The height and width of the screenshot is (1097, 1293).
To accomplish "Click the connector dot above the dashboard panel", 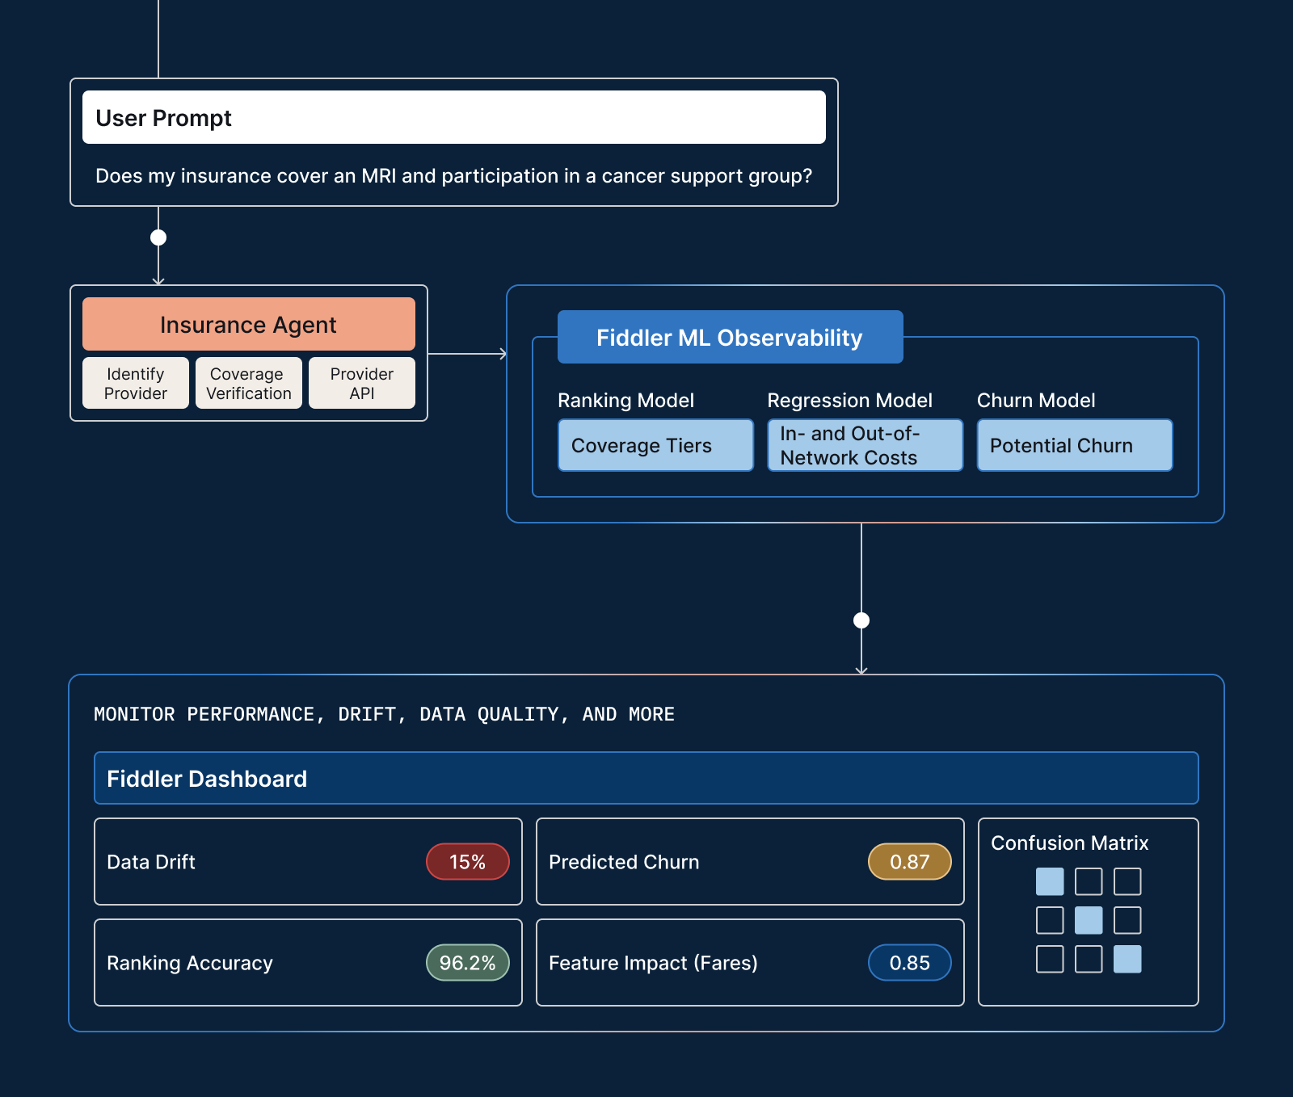I will point(861,620).
